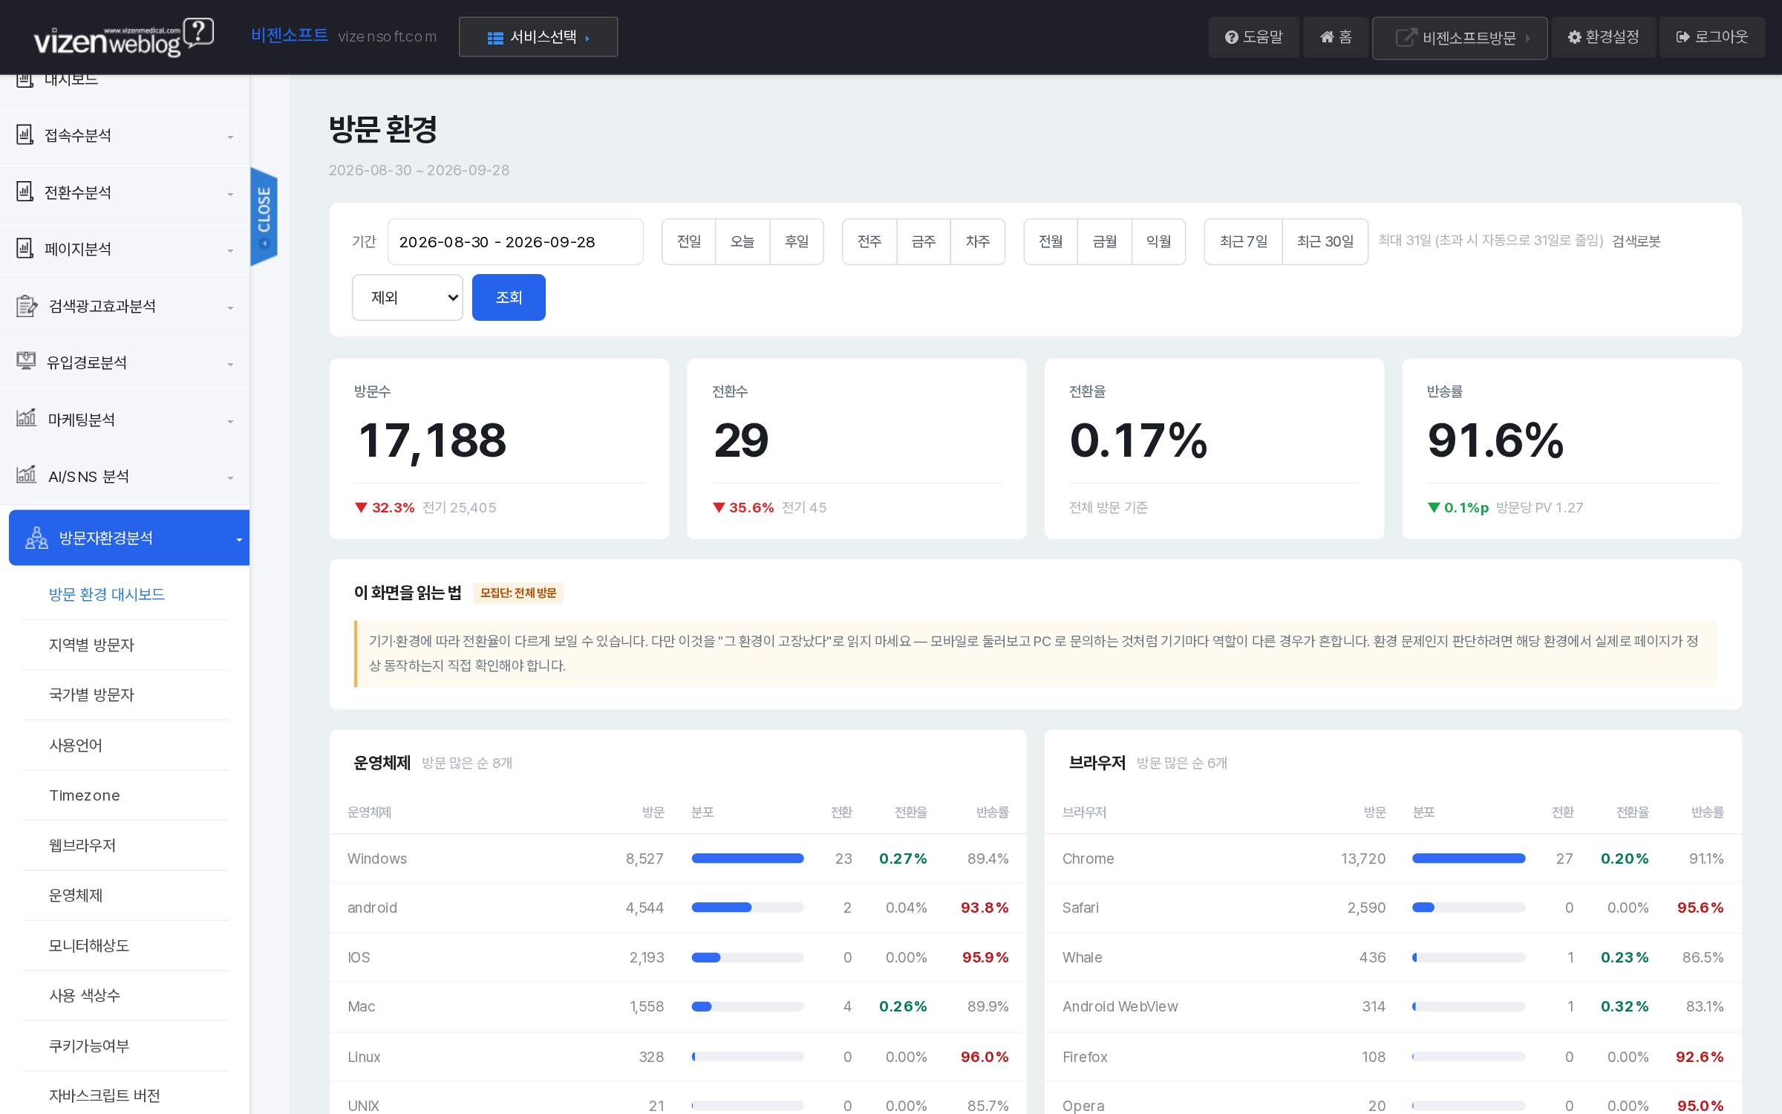Click the 환경설정 gear button
Image resolution: width=1782 pixels, height=1114 pixels.
point(1603,37)
